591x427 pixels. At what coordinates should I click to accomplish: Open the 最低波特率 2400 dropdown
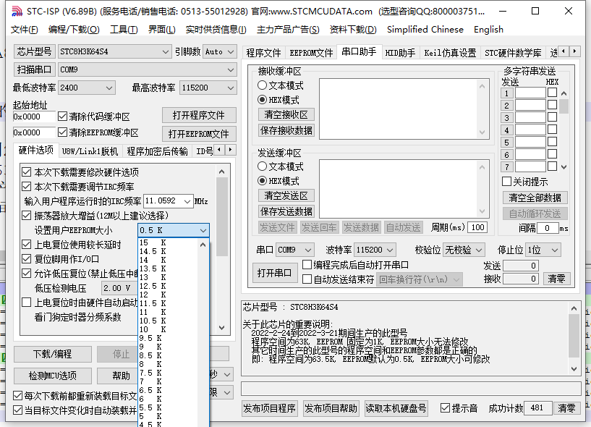click(87, 88)
